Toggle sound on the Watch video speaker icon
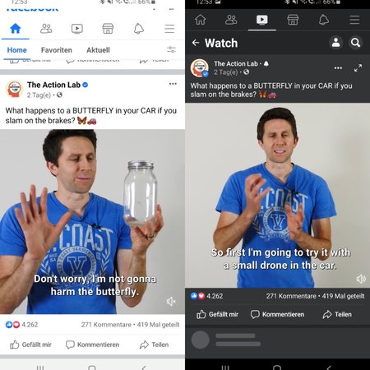Screen dimensions: 370x370 click(361, 279)
